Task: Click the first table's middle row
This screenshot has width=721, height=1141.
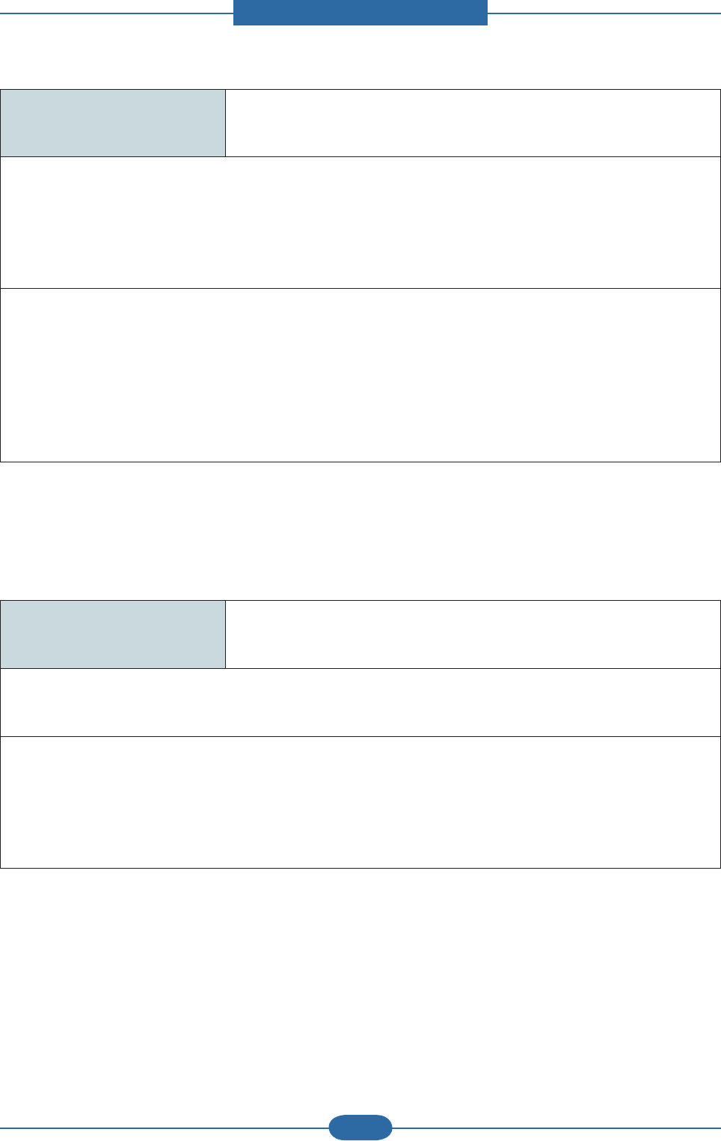Action: 360,222
